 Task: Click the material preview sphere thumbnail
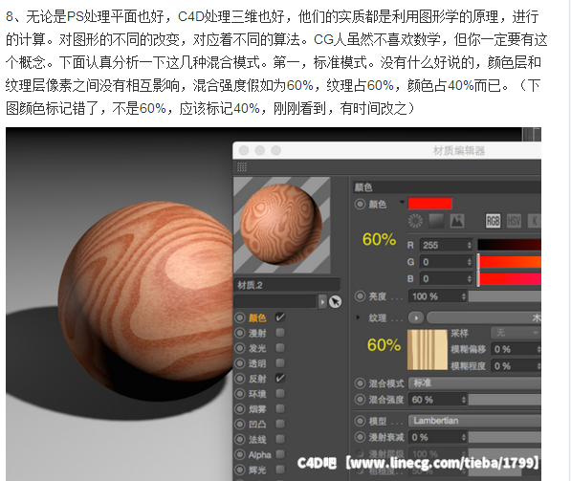[282, 225]
